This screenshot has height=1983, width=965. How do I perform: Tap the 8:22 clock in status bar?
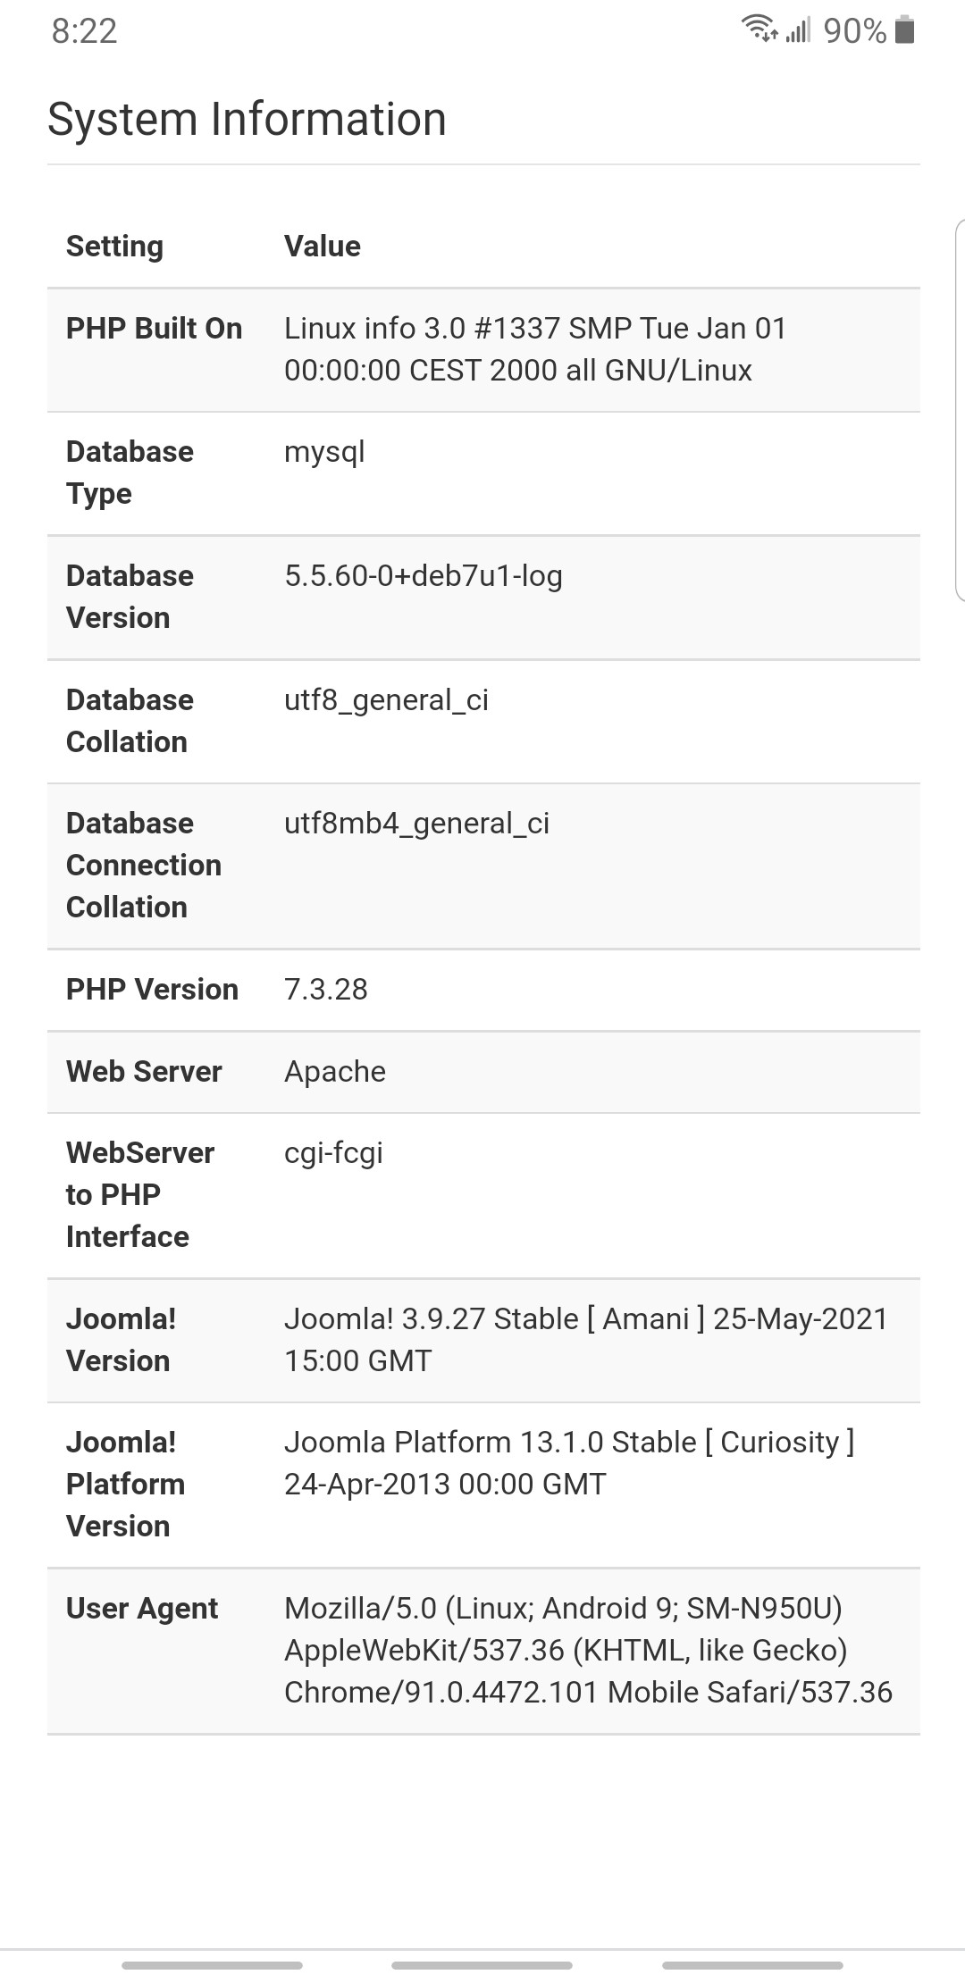click(x=84, y=31)
